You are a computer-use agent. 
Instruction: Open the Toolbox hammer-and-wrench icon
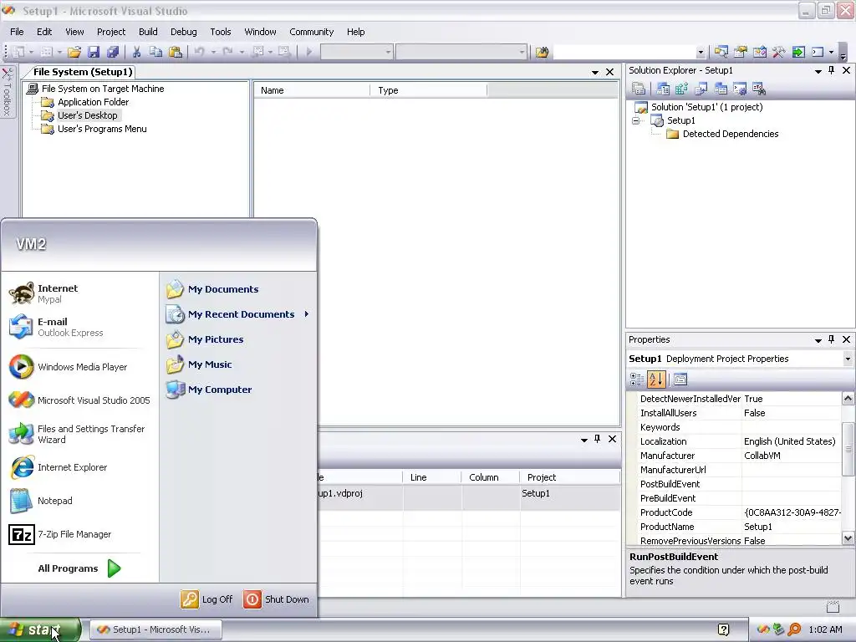click(x=778, y=52)
